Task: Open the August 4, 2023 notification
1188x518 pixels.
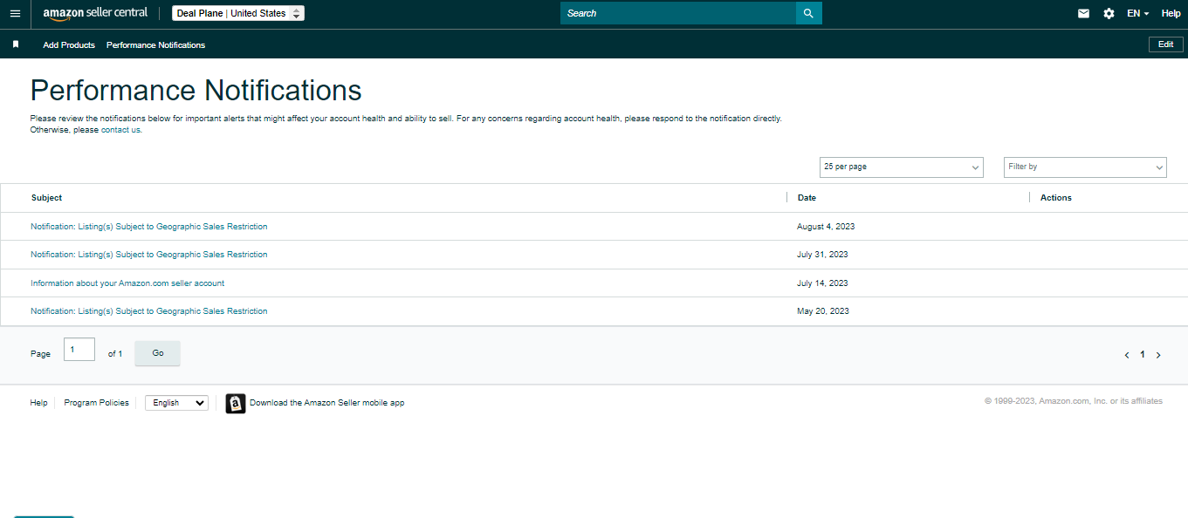Action: (x=149, y=227)
